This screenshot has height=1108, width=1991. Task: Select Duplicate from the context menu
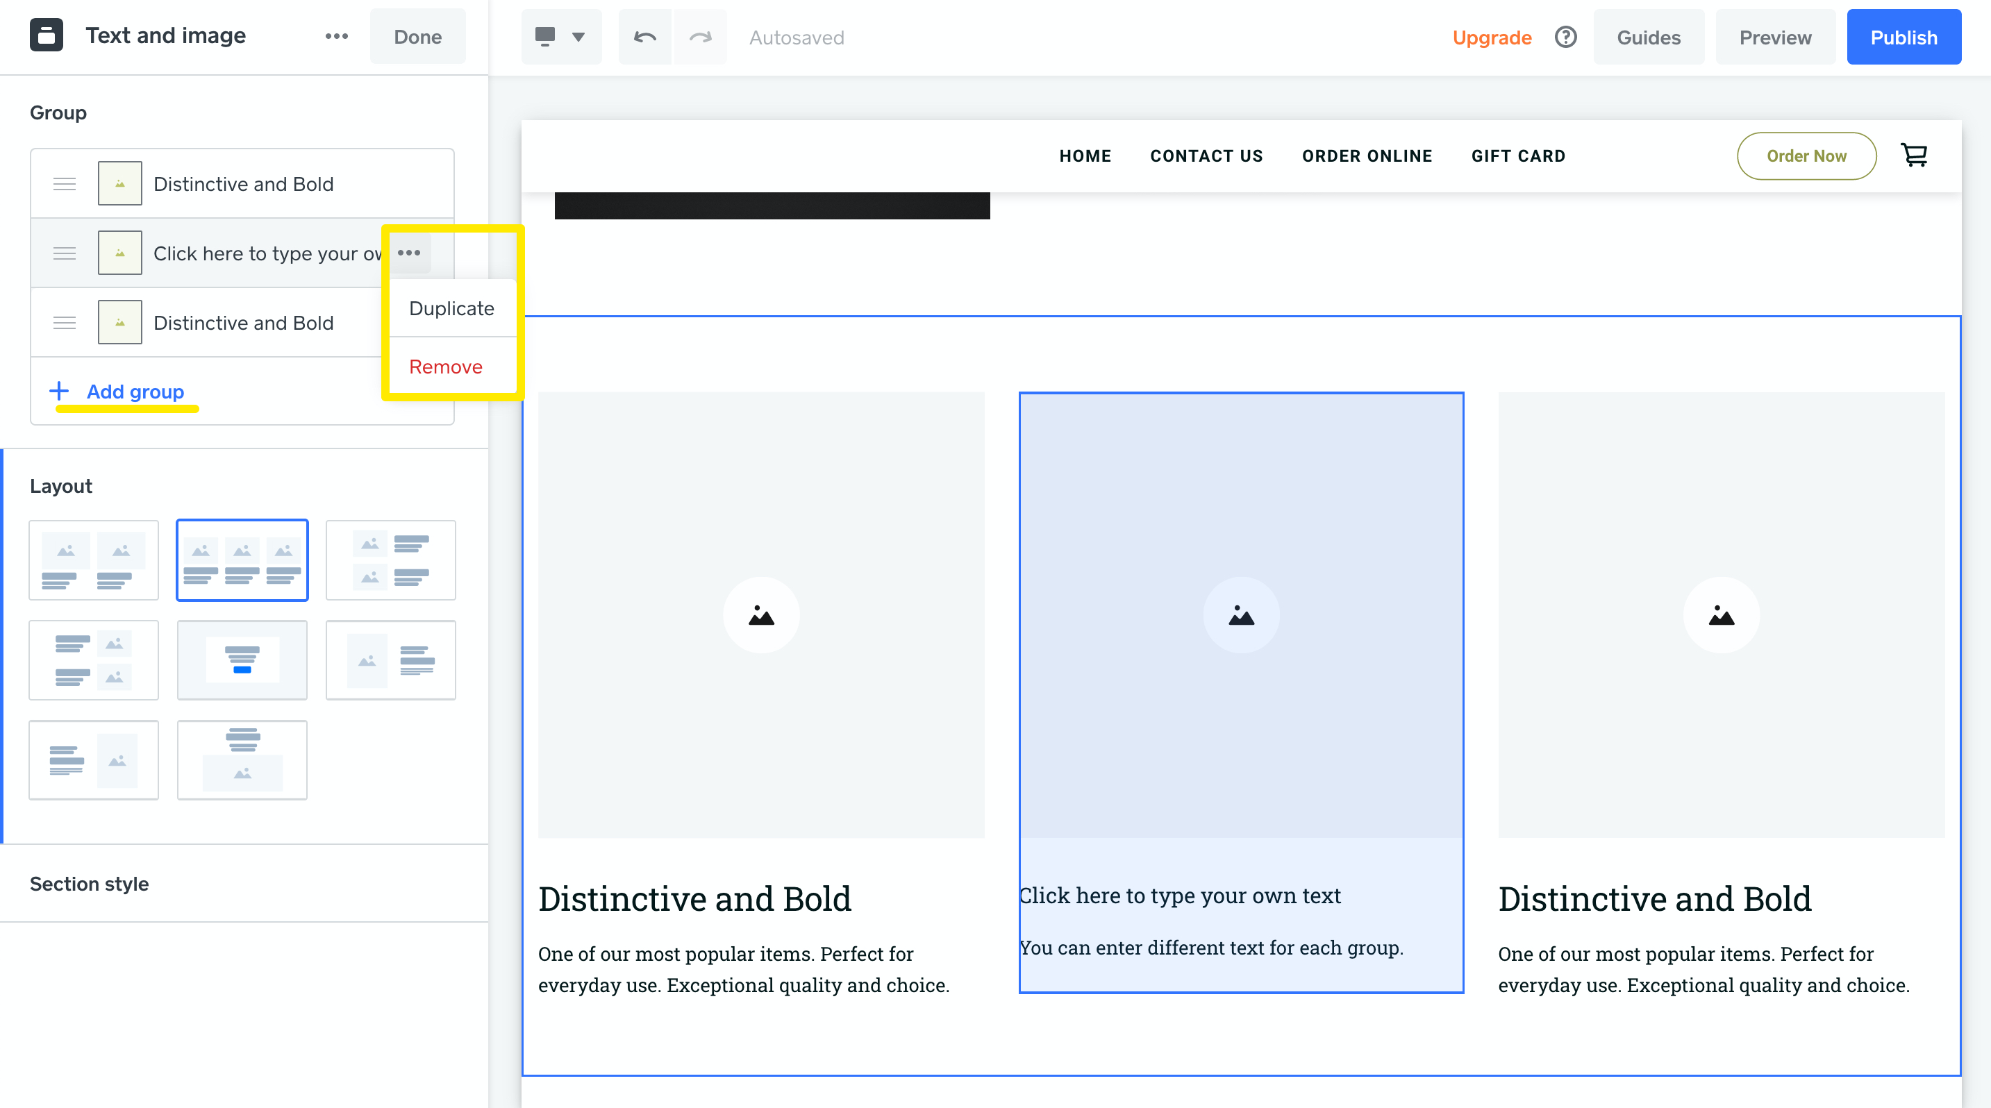(451, 308)
